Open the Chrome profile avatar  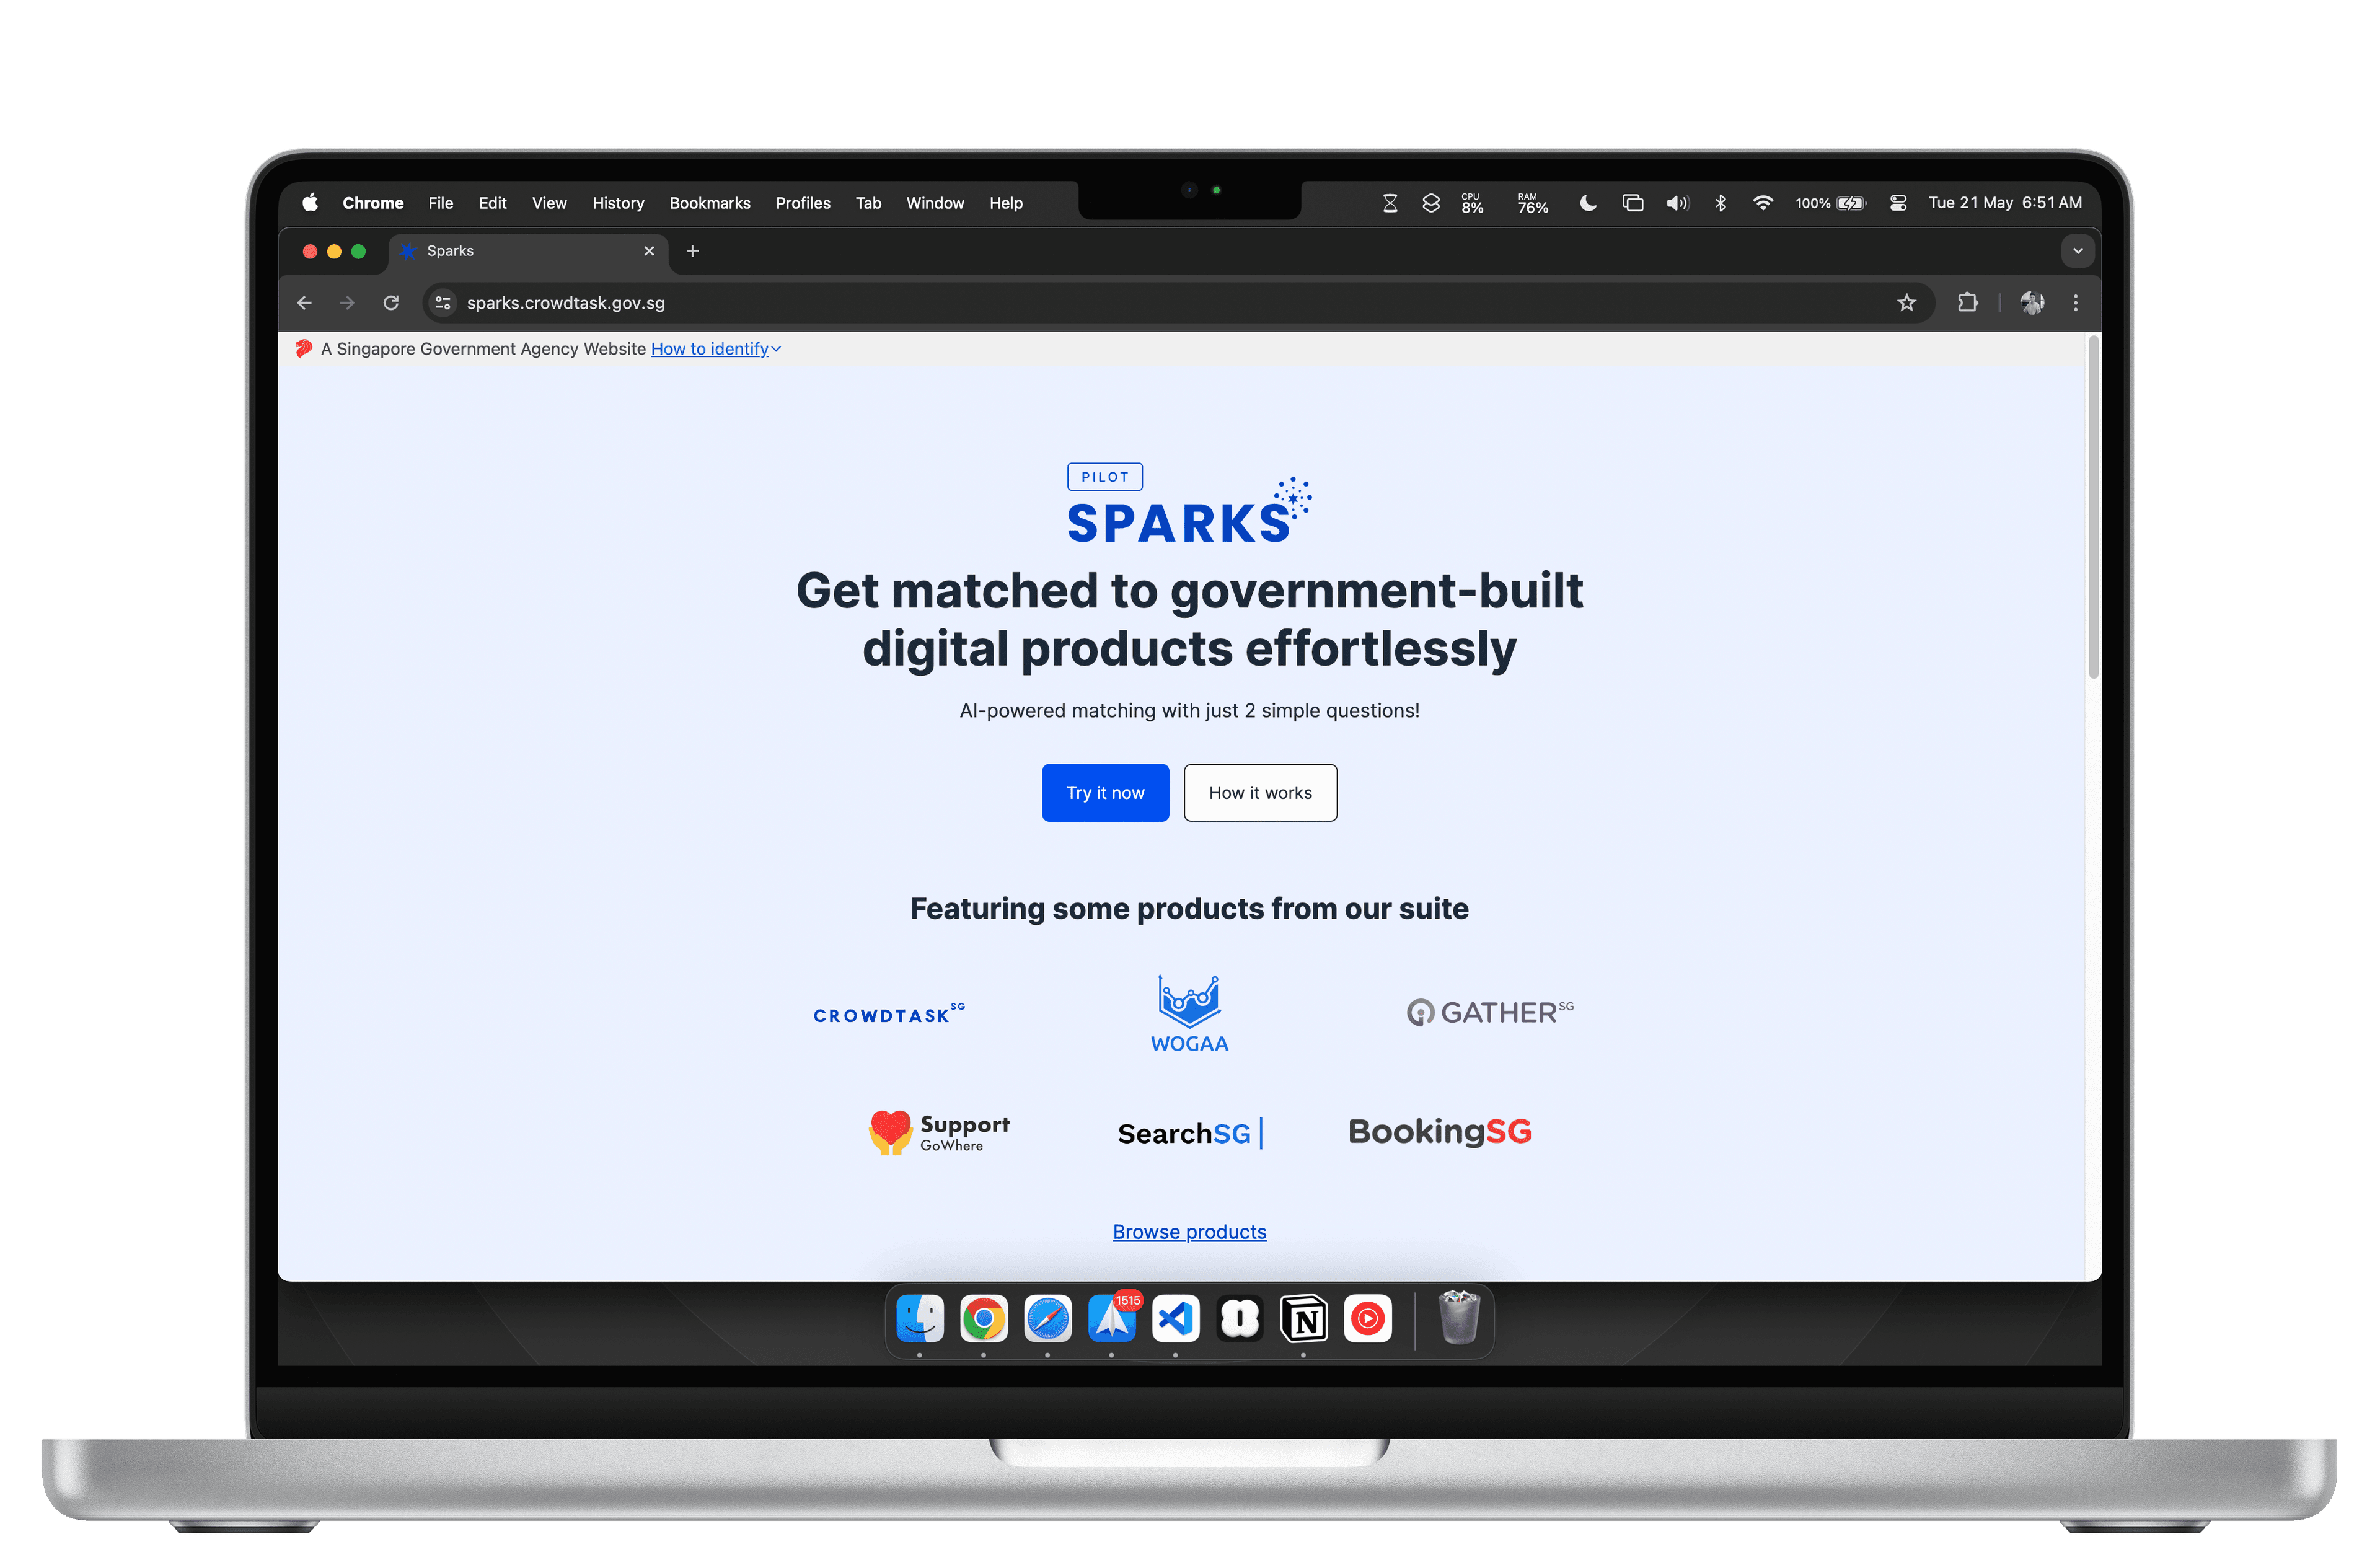(x=2031, y=303)
